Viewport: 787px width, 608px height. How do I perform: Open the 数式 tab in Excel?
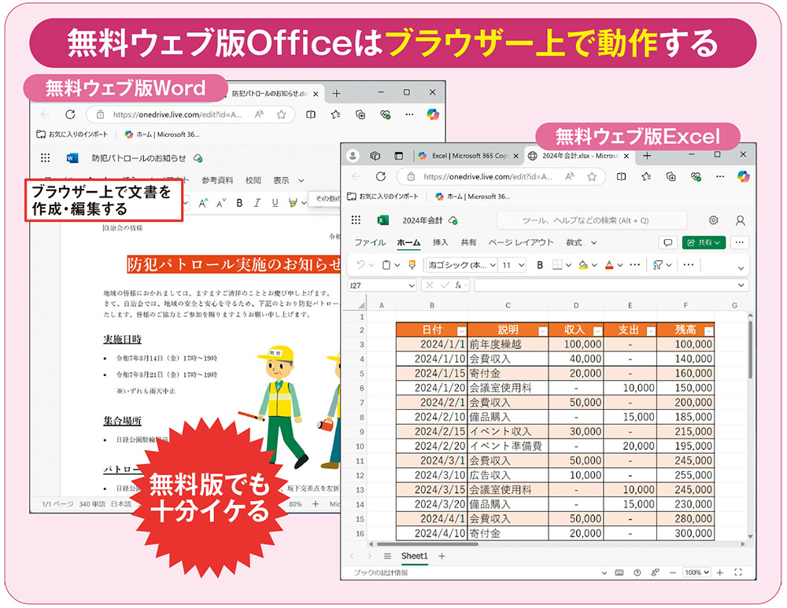[x=575, y=242]
